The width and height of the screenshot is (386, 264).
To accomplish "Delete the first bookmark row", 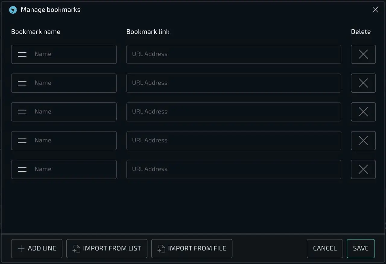I will (363, 54).
